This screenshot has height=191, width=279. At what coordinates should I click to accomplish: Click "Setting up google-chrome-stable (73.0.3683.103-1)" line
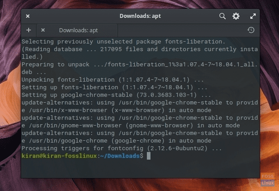click(116, 95)
